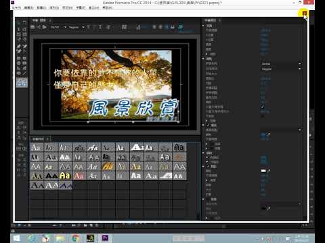This screenshot has height=243, width=325.
Task: Click the white shadow color swatch
Action: pos(263,171)
